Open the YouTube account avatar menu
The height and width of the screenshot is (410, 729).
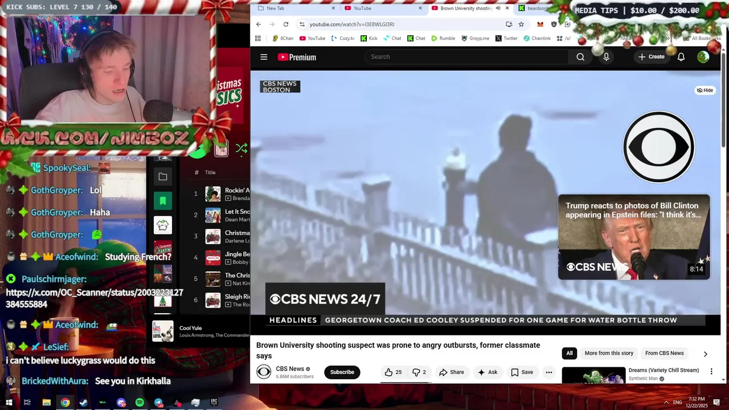pyautogui.click(x=703, y=57)
